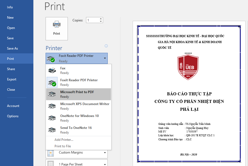Open Options in the backstage sidebar
The width and height of the screenshot is (248, 166).
17,116
